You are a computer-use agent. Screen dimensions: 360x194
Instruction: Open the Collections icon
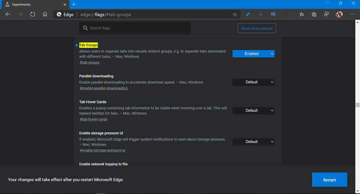(x=314, y=14)
